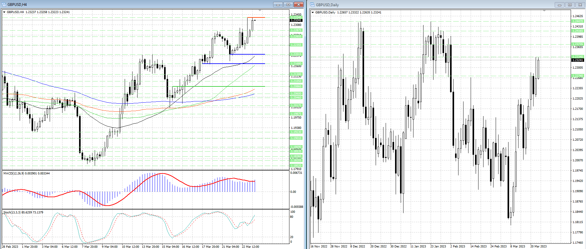Click the black 1.23241 price tag in H4
The height and width of the screenshot is (249, 586).
pyautogui.click(x=296, y=20)
